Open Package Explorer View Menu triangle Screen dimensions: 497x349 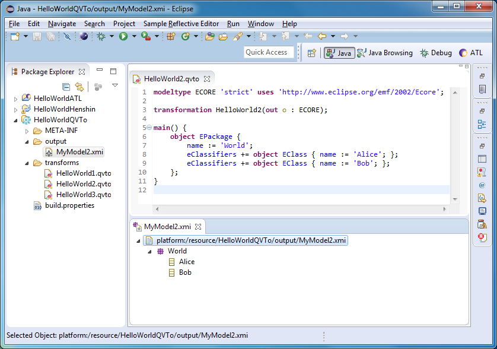(115, 85)
